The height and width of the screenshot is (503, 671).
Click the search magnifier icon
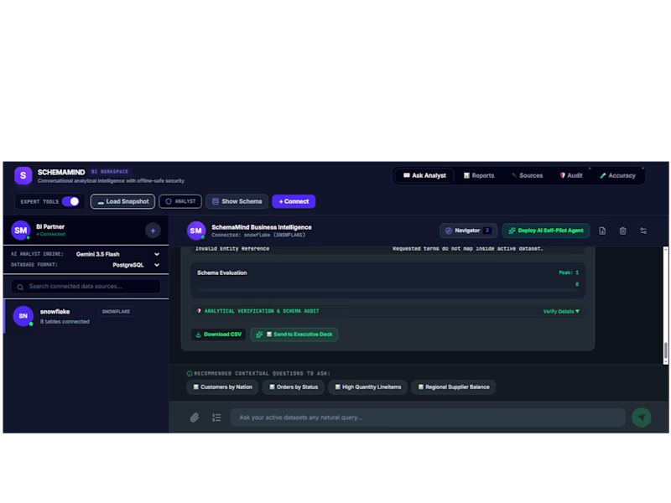(x=20, y=287)
